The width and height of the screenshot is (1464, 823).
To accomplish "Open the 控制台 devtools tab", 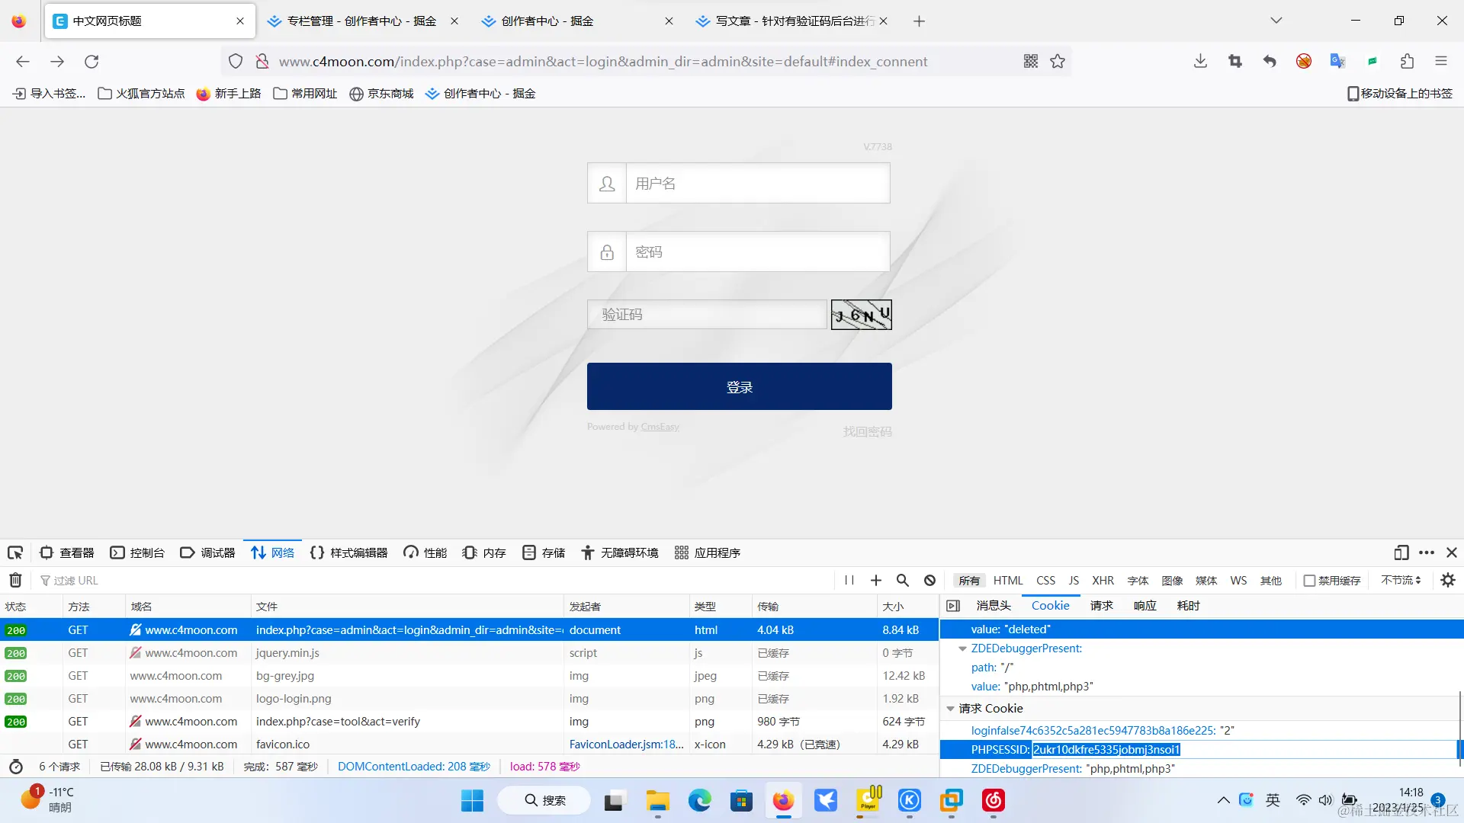I will tap(138, 552).
